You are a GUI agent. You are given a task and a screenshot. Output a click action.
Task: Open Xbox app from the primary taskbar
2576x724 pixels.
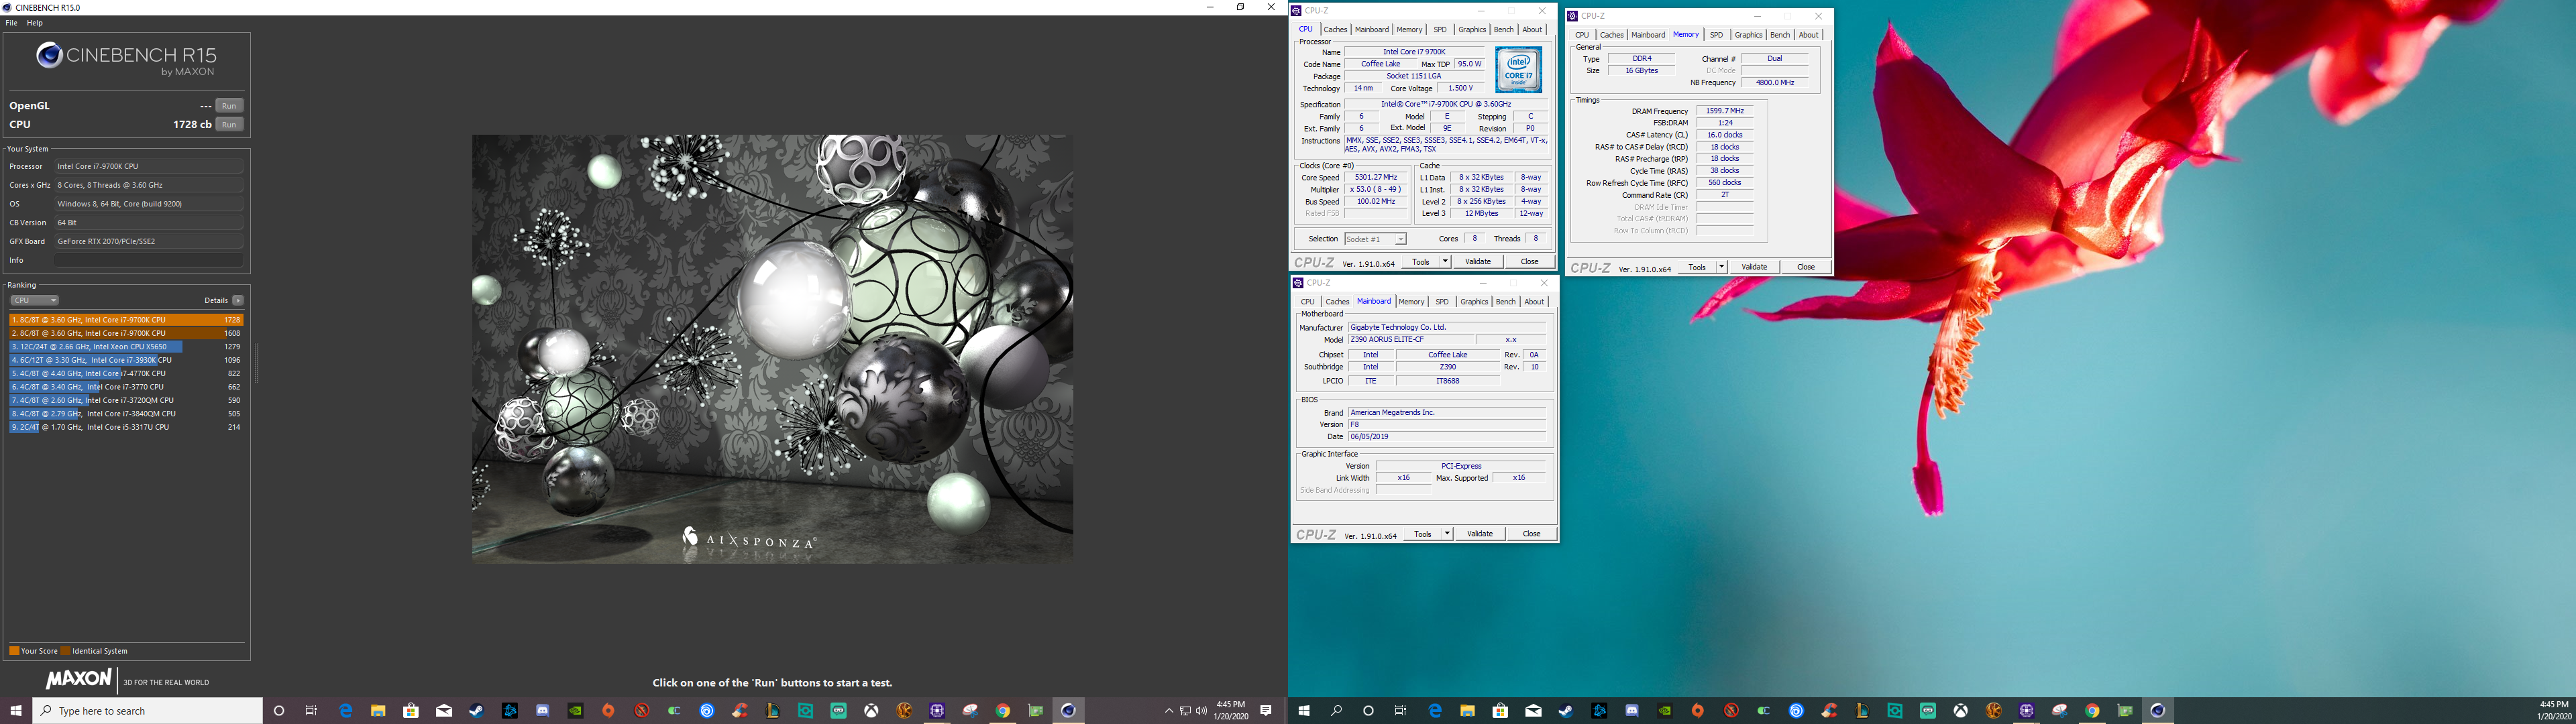871,711
